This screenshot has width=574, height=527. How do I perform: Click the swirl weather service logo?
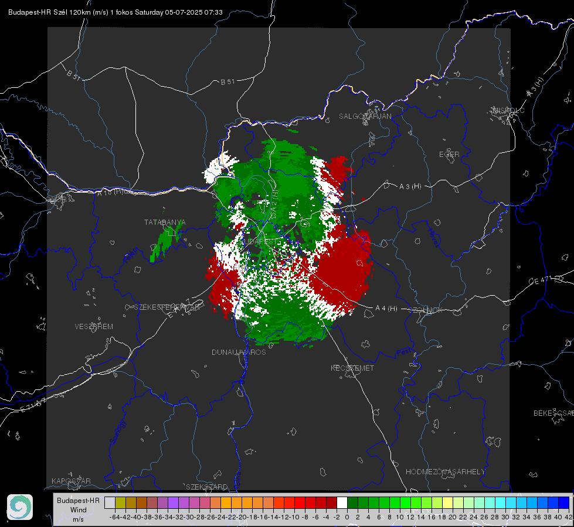(20, 507)
